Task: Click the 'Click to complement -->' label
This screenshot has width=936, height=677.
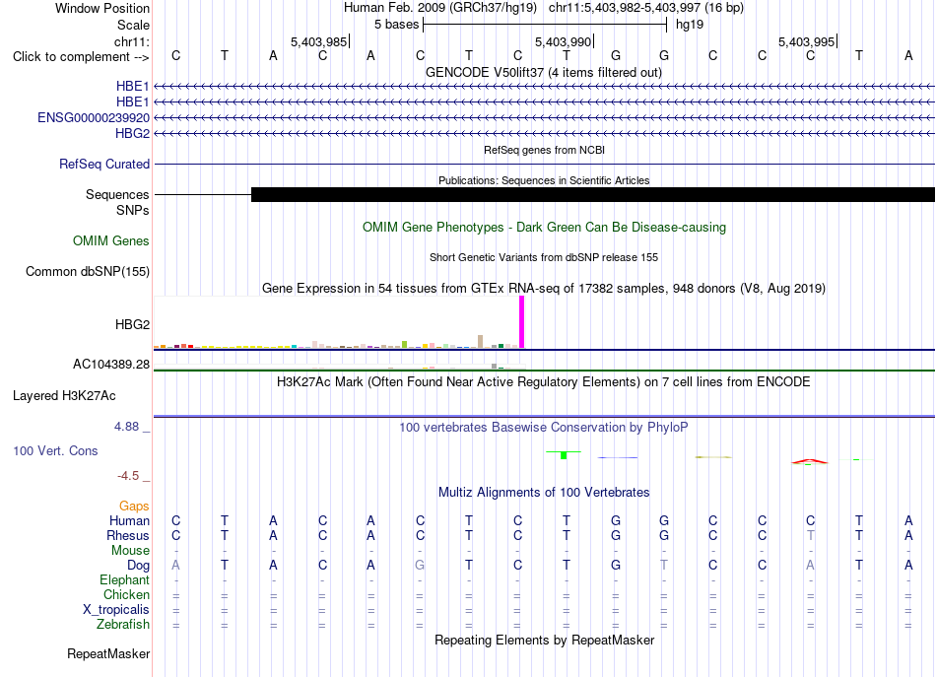Action: [81, 57]
